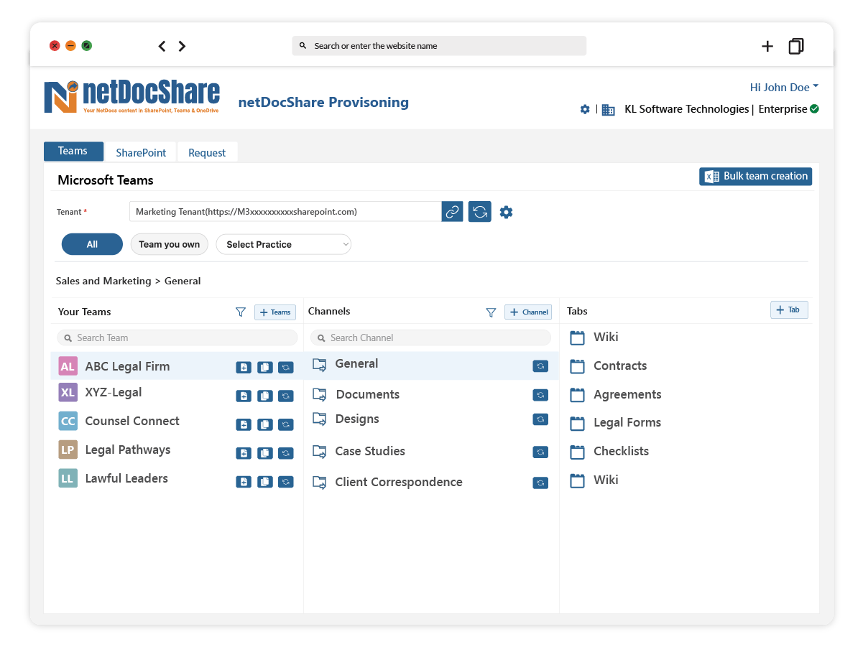Click the Search Channel input

(x=430, y=338)
